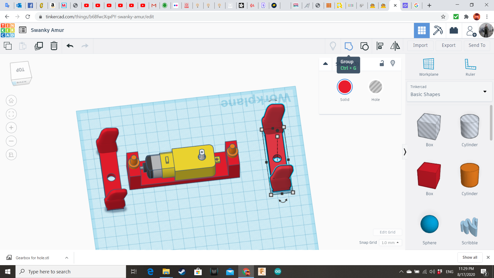Click the Duplicate and repeat icon
The image size is (494, 278).
pyautogui.click(x=39, y=46)
